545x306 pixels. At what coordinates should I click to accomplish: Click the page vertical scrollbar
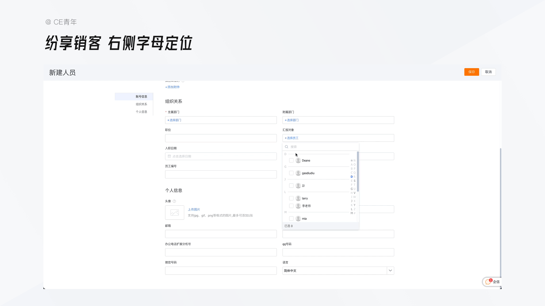[x=500, y=212]
